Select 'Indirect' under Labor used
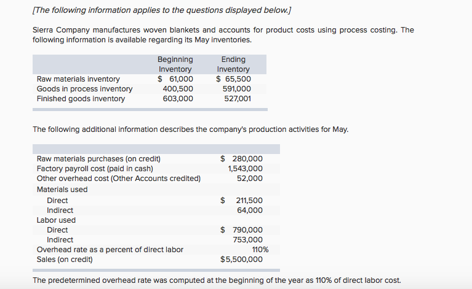Image resolution: width=472 pixels, height=289 pixels. point(60,240)
